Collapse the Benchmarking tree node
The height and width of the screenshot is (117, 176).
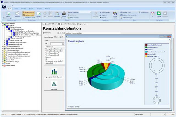coord(2,25)
